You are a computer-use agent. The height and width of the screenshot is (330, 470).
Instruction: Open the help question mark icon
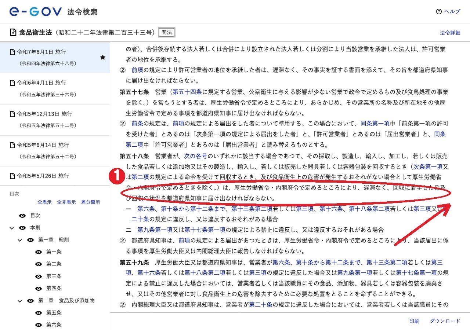[439, 11]
